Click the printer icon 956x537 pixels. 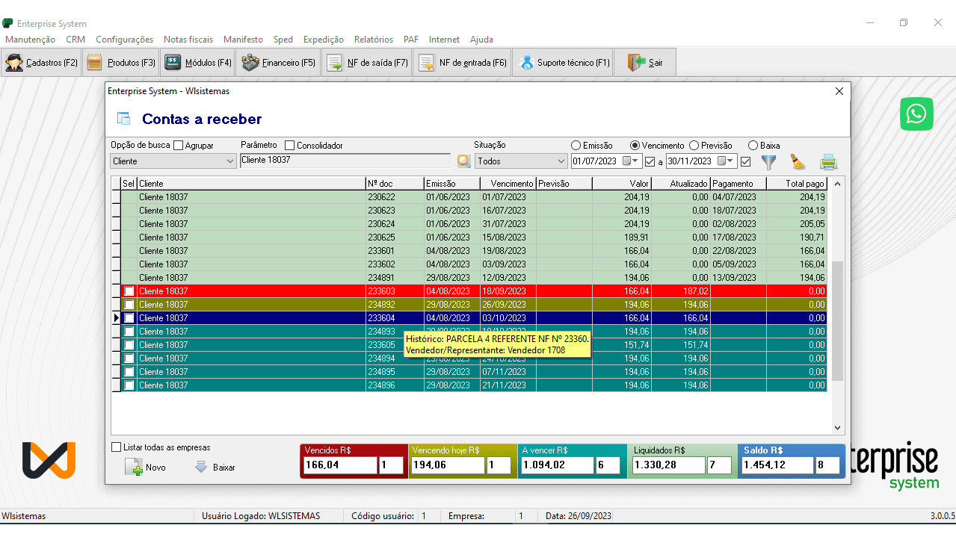(x=828, y=161)
